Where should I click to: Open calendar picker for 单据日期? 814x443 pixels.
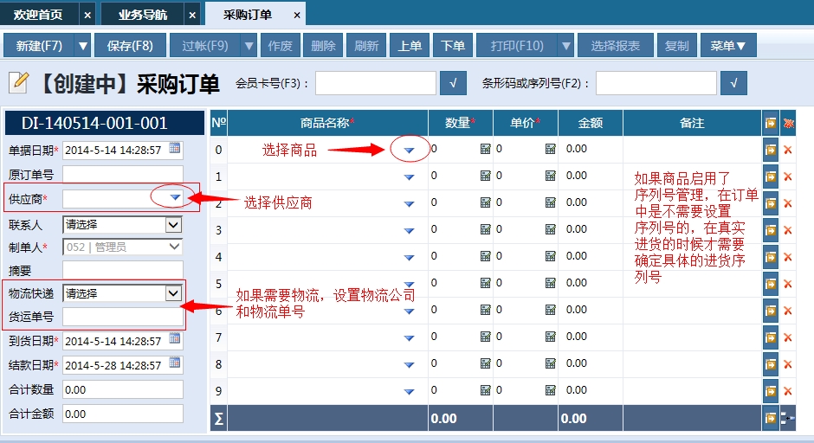(x=175, y=148)
